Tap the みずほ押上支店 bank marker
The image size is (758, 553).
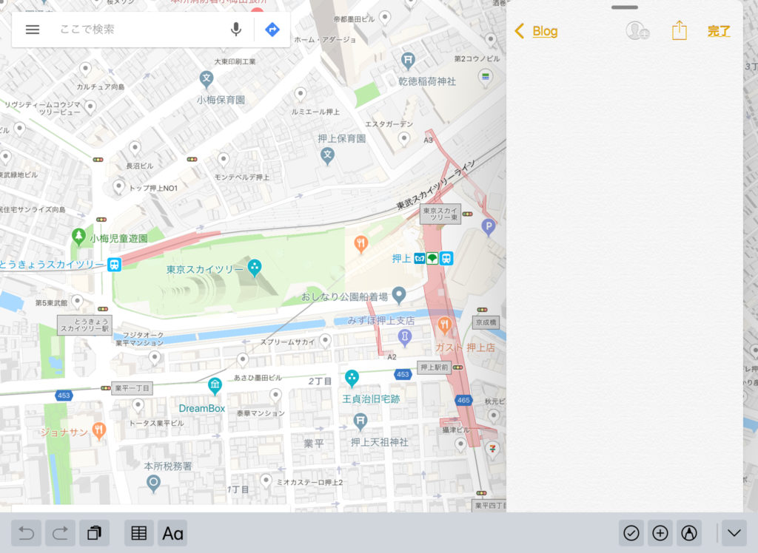tap(405, 336)
